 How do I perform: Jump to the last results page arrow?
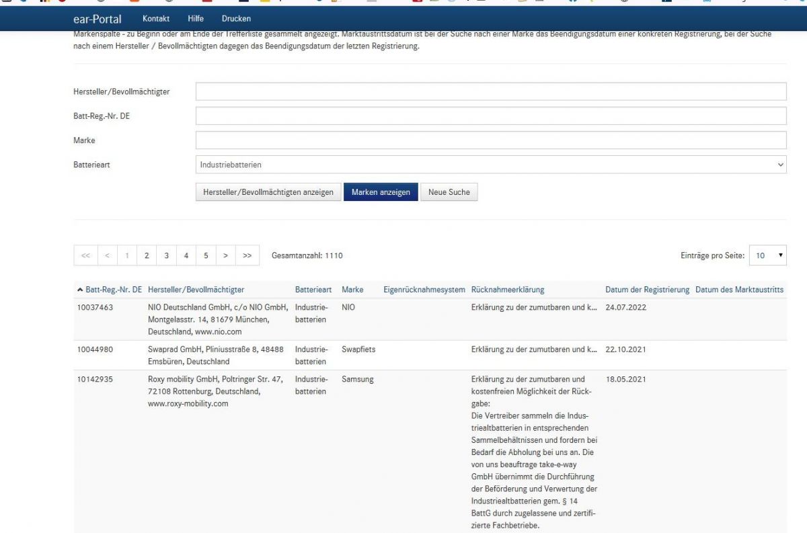click(x=247, y=255)
